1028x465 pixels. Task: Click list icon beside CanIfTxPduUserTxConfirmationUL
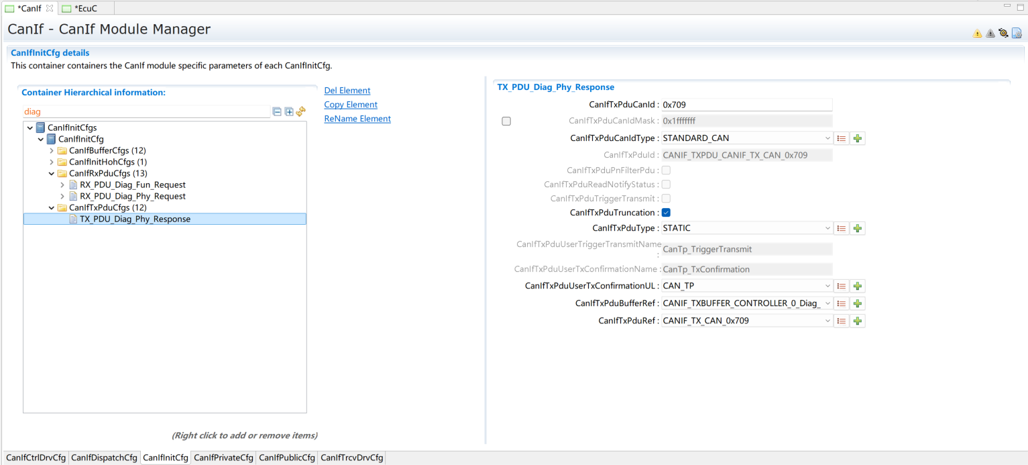click(x=842, y=286)
